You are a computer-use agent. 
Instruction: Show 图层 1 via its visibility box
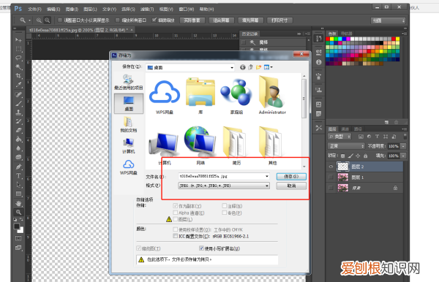331,178
